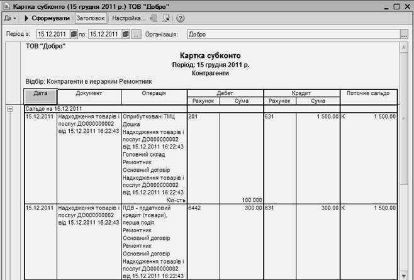Select the Кредит column header

[301, 93]
